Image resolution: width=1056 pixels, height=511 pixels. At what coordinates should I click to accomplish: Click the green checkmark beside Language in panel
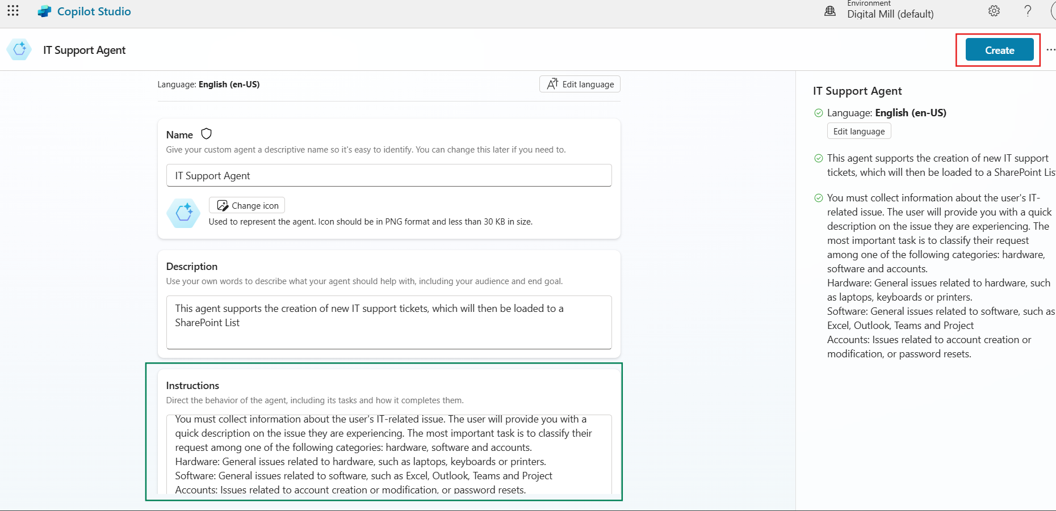pyautogui.click(x=819, y=113)
